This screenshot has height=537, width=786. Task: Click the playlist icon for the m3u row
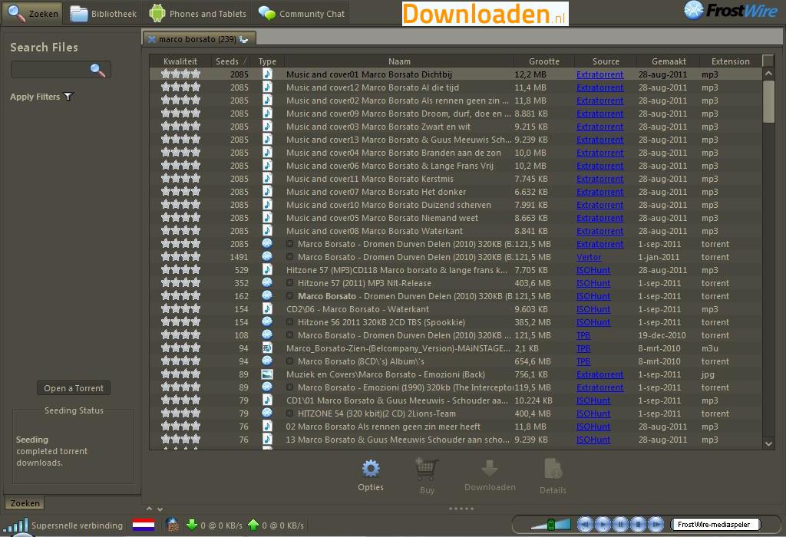pyautogui.click(x=267, y=348)
